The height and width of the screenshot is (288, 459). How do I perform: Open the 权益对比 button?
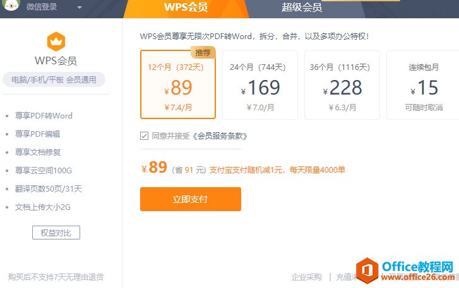click(56, 233)
